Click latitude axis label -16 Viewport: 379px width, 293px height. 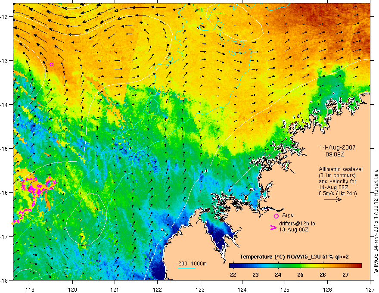[x=4, y=193]
